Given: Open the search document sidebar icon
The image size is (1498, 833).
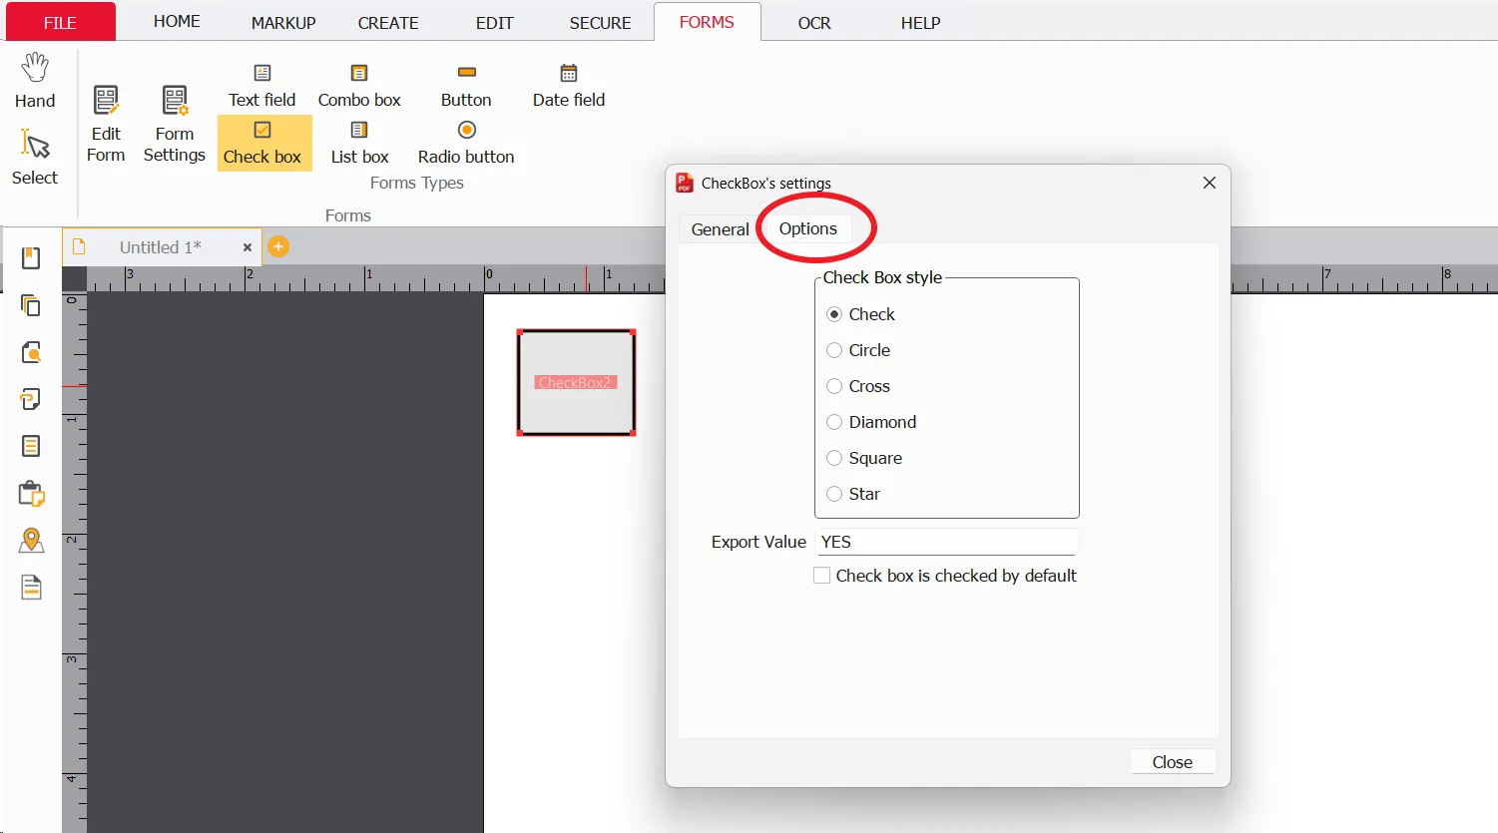Looking at the screenshot, I should point(31,352).
